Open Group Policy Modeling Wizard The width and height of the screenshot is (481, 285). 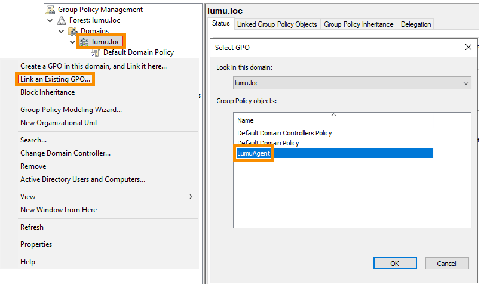[x=71, y=110]
